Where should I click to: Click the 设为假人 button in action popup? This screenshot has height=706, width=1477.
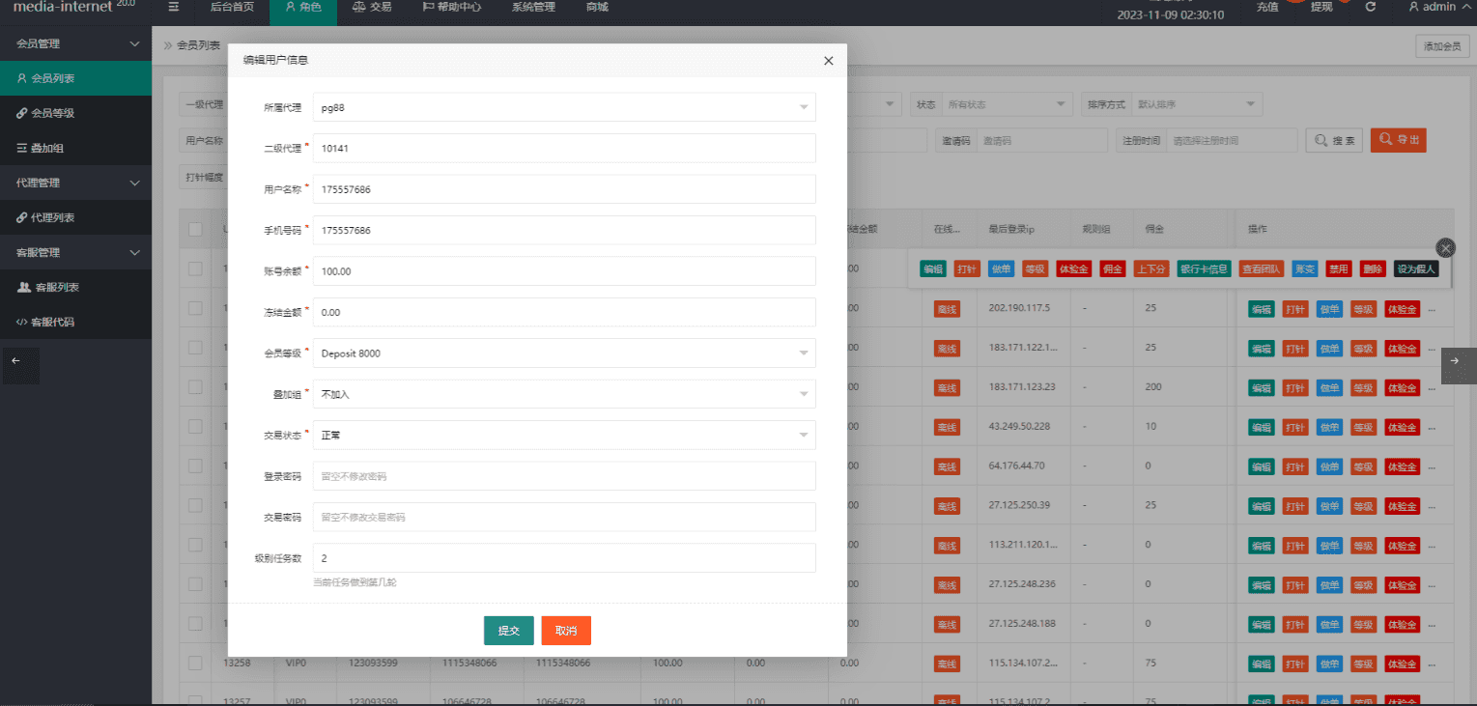tap(1416, 268)
